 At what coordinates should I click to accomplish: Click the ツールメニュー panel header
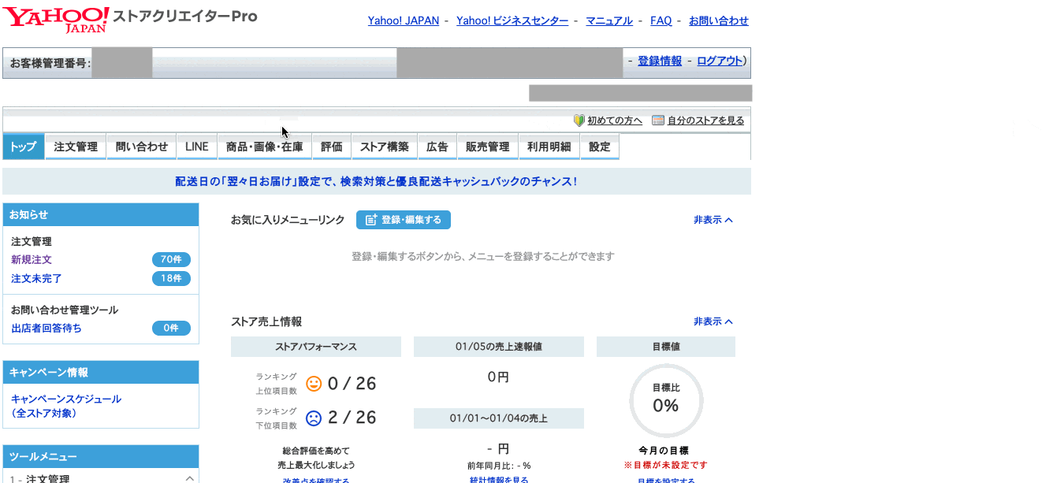[101, 457]
